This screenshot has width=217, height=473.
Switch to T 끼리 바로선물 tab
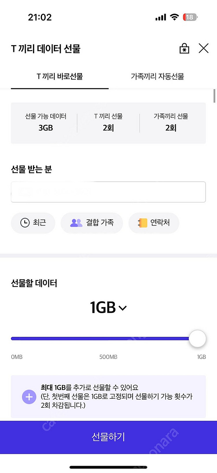(60, 77)
